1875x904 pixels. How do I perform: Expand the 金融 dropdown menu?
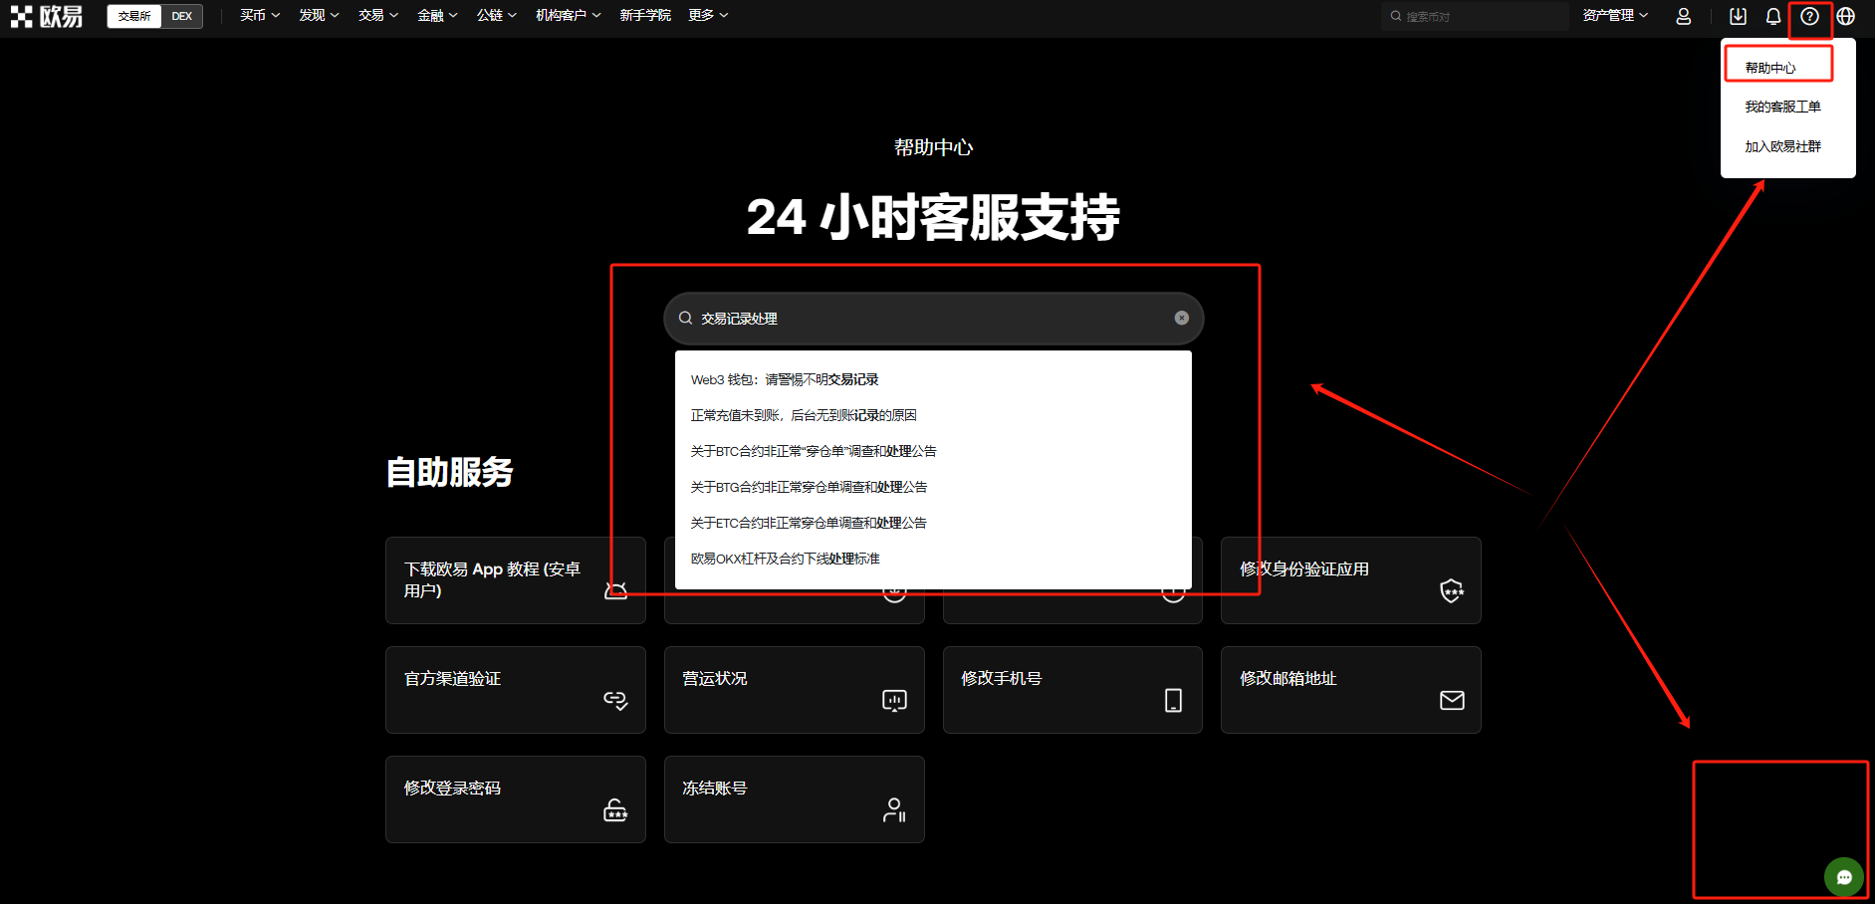coord(437,15)
